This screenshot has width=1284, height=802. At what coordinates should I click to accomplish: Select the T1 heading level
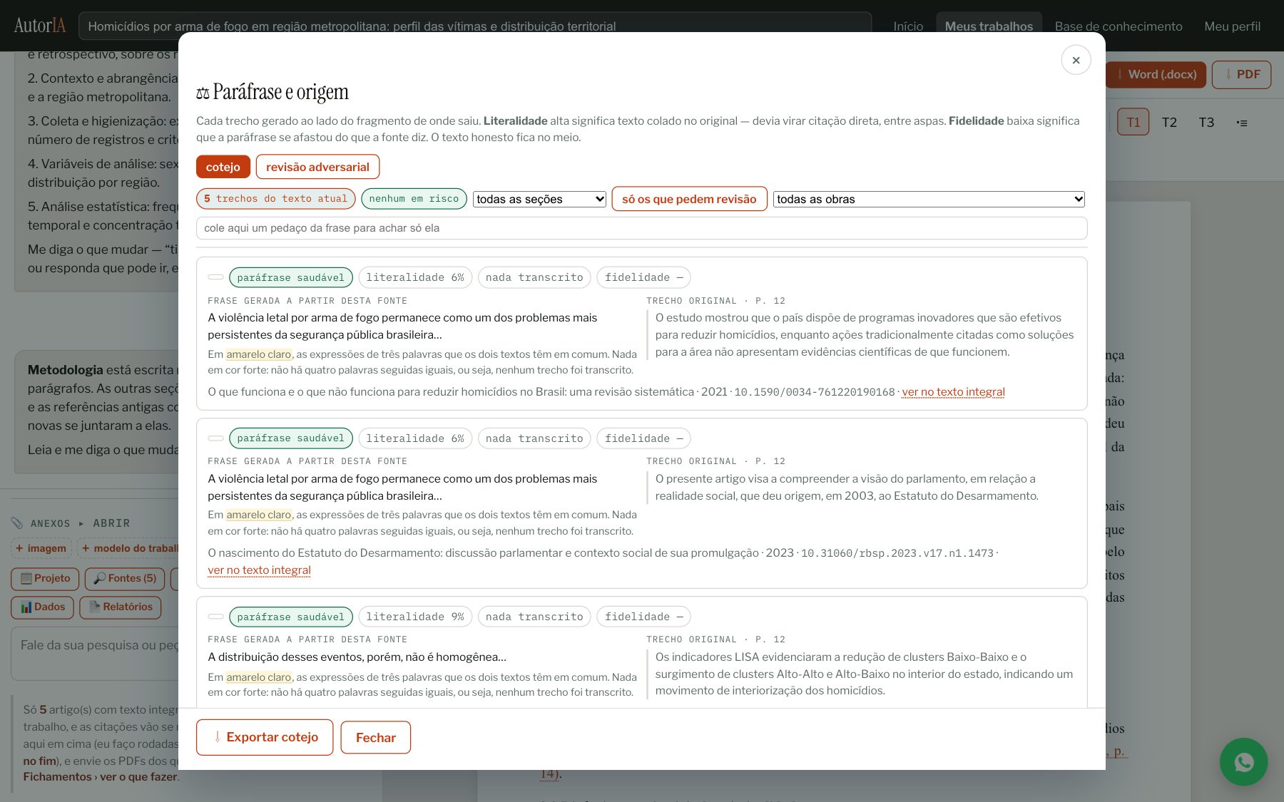tap(1133, 123)
